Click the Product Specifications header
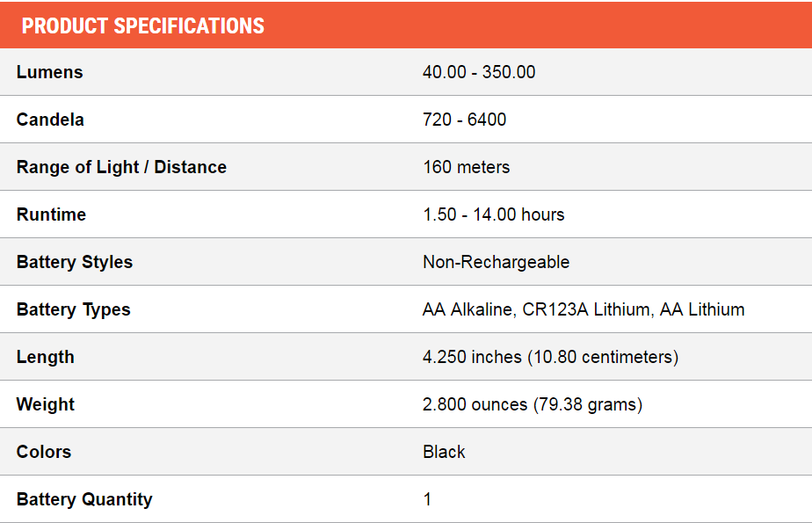Image resolution: width=812 pixels, height=523 pixels. point(142,25)
